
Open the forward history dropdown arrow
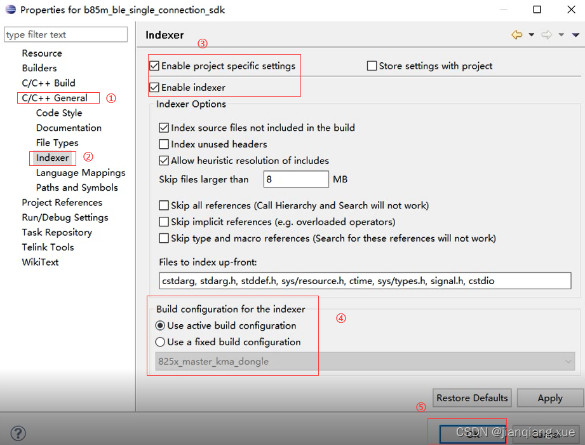click(x=561, y=35)
